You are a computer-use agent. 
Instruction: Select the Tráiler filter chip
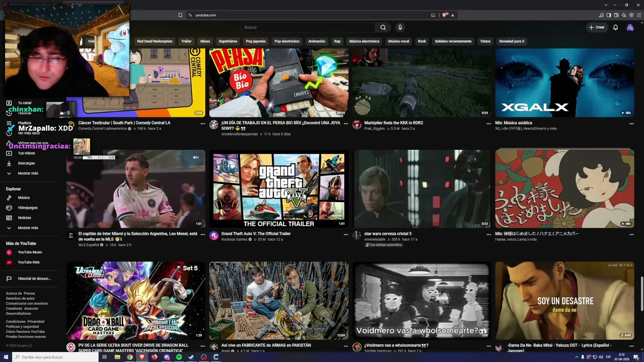[186, 41]
